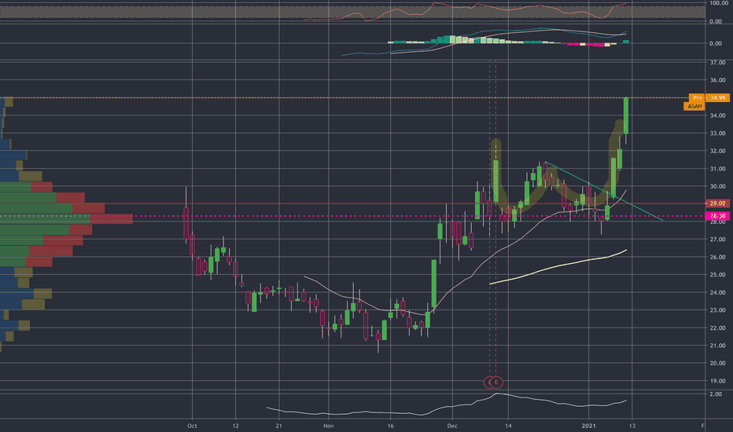733x432 pixels.
Task: Click the Oct label on time axis
Action: 192,426
